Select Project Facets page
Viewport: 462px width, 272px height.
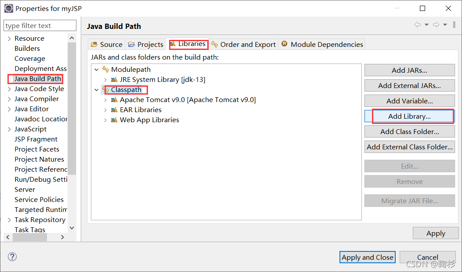[x=37, y=149]
